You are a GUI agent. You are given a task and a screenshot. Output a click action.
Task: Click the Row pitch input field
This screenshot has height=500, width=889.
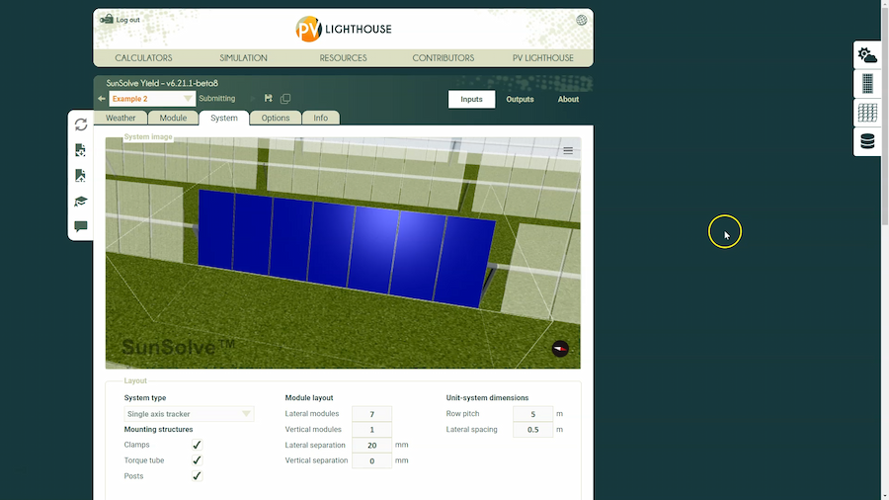coord(533,414)
